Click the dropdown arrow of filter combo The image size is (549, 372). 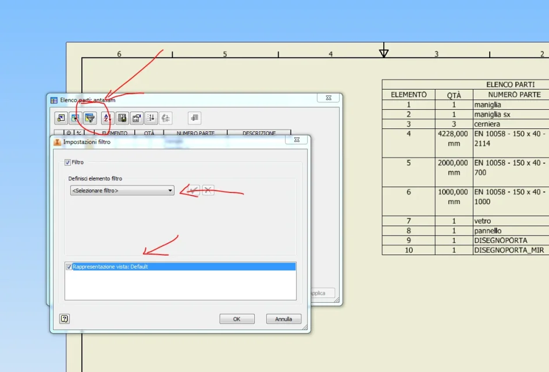coord(170,191)
